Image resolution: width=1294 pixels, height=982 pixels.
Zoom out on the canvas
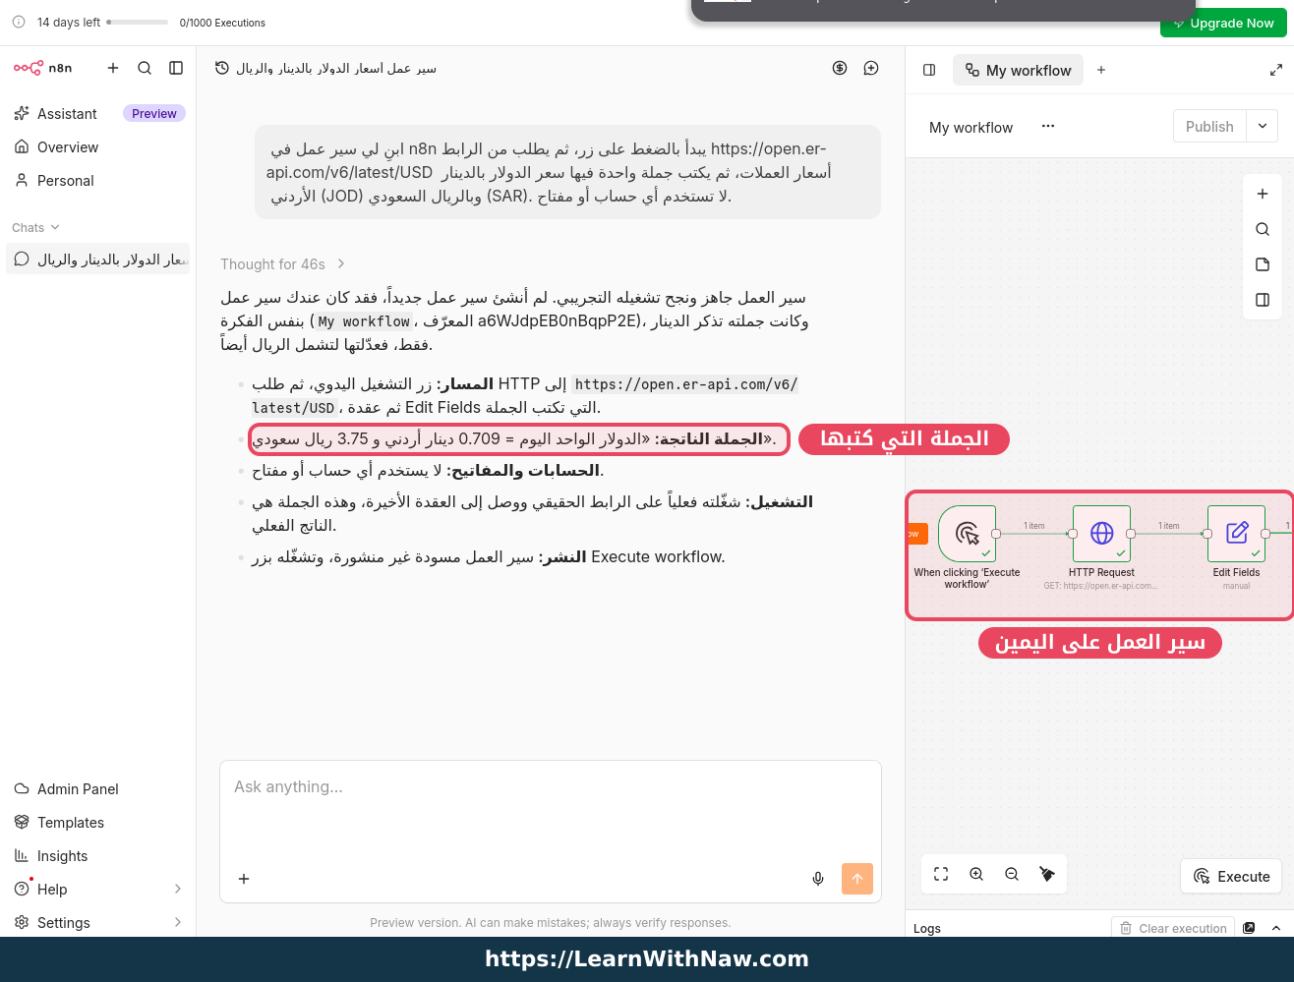1012,874
